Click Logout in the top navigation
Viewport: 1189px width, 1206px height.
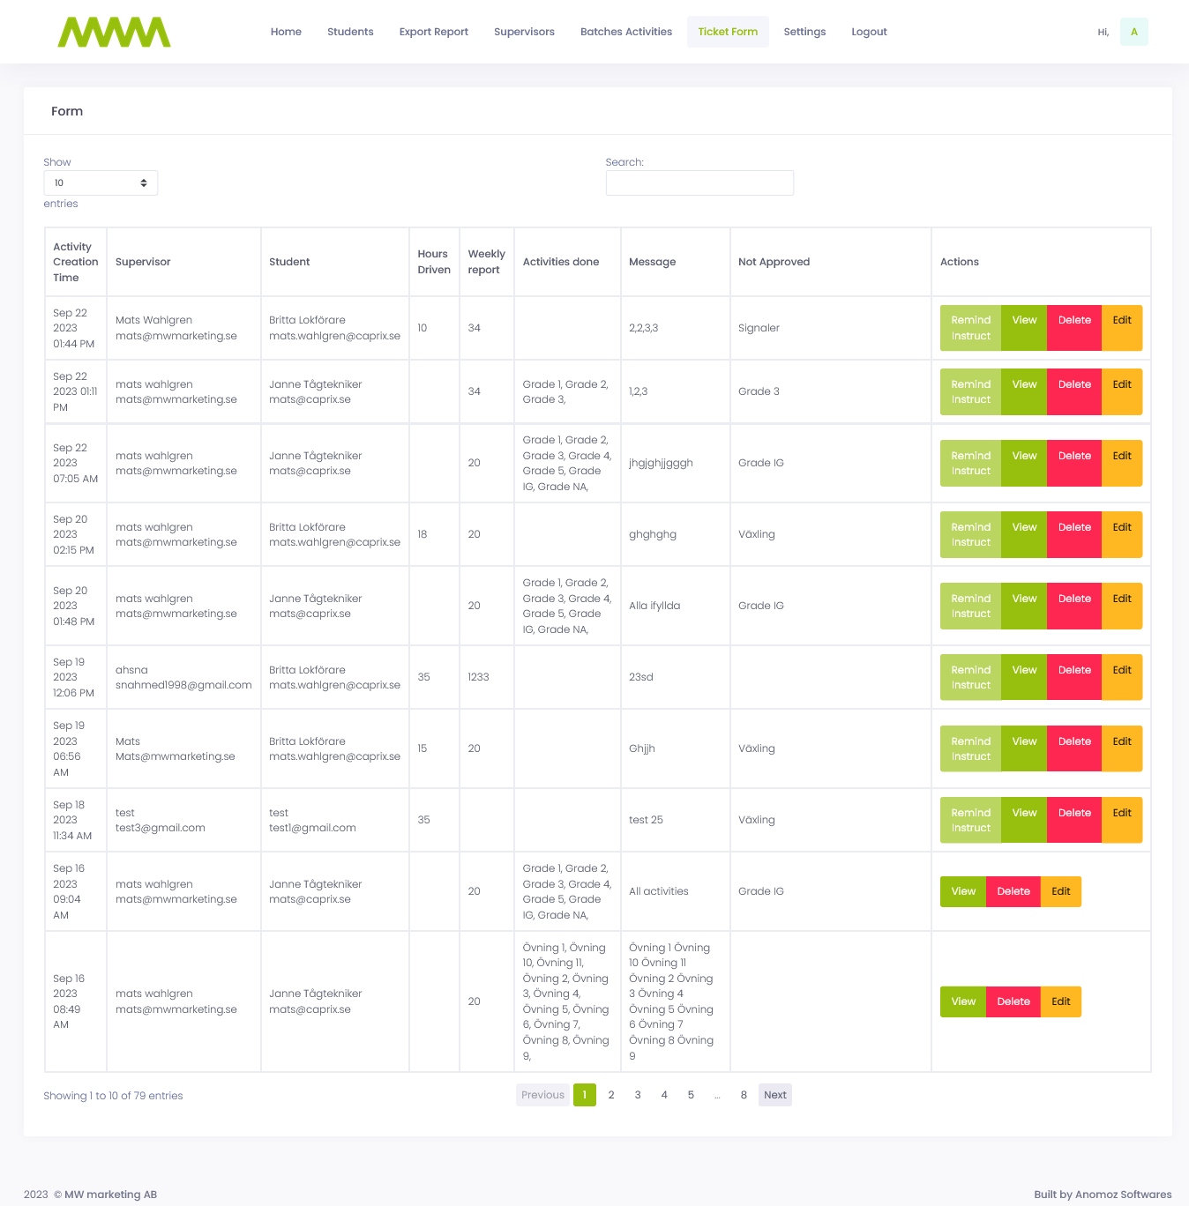coord(869,32)
